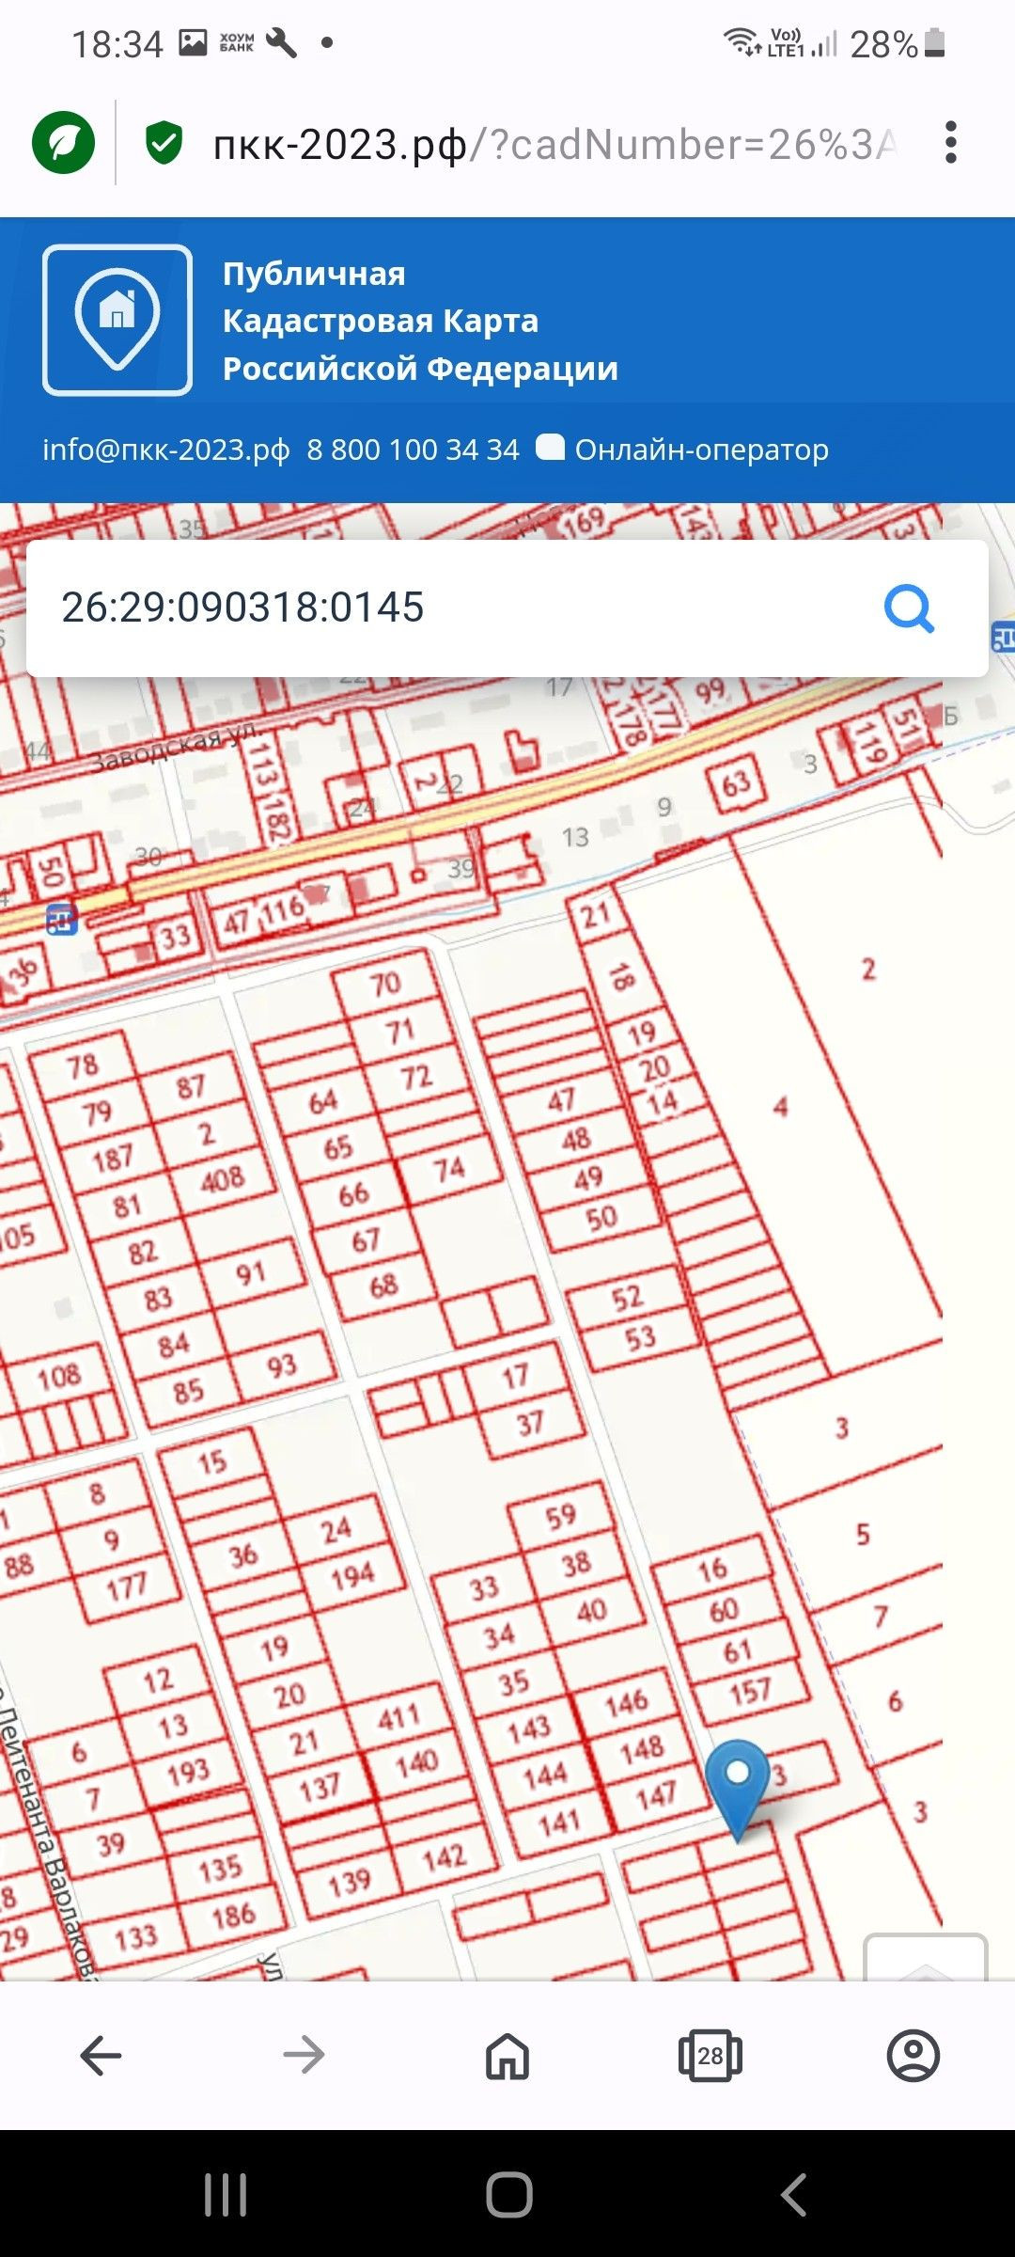The height and width of the screenshot is (2257, 1015).
Task: Select parcel 87 on the map
Action: (191, 1087)
